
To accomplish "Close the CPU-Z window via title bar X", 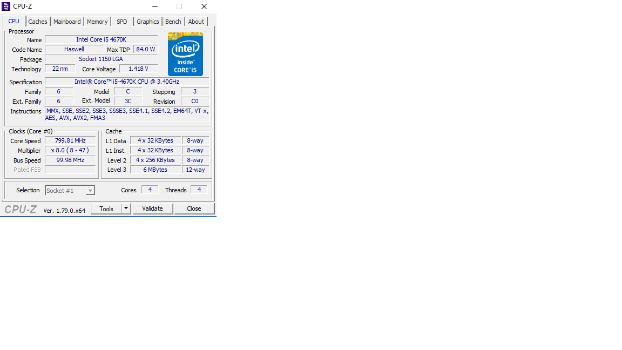I will click(x=204, y=6).
